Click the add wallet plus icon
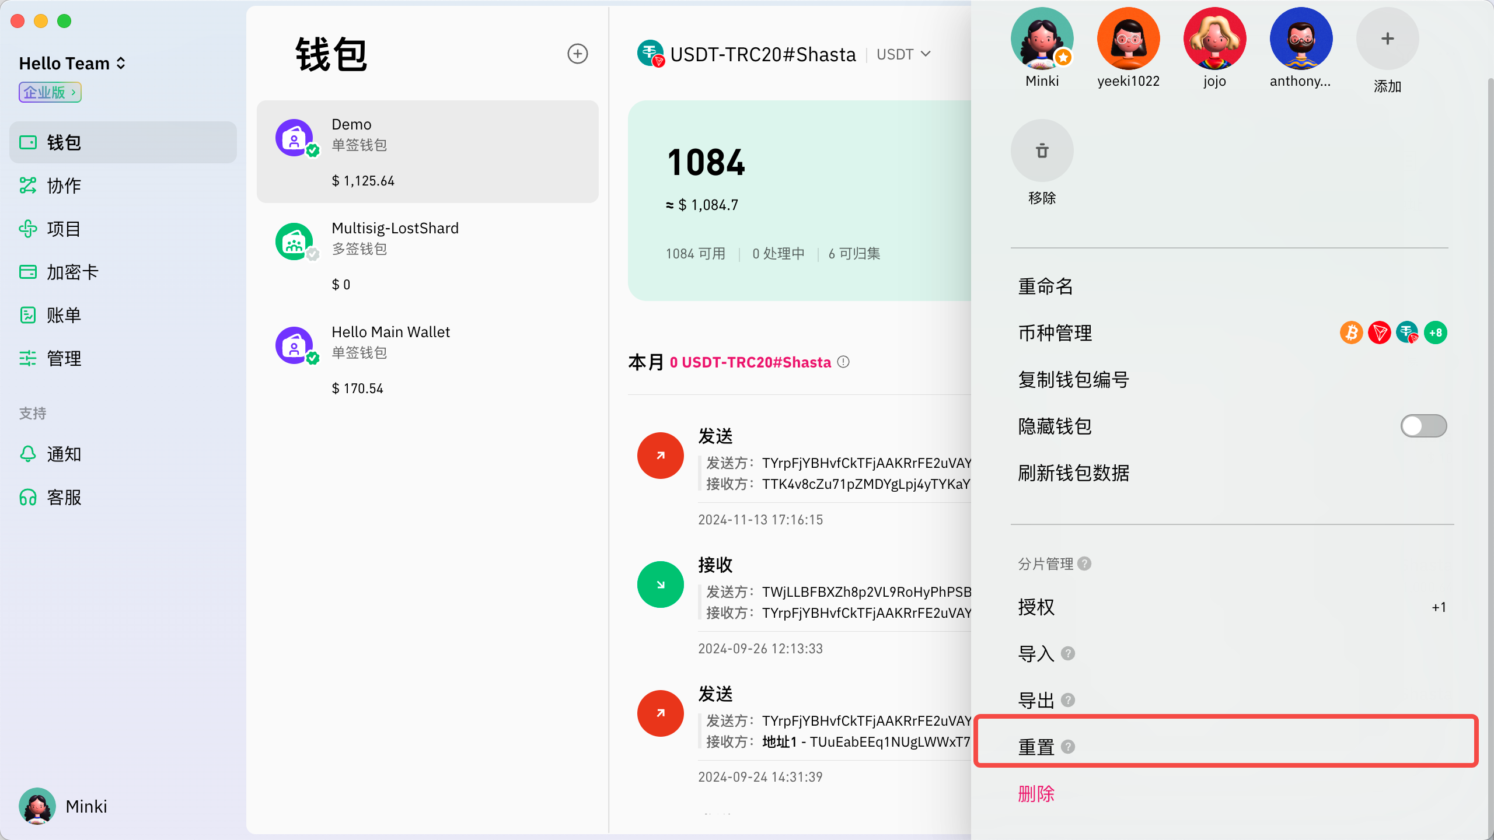The image size is (1494, 840). [x=577, y=54]
